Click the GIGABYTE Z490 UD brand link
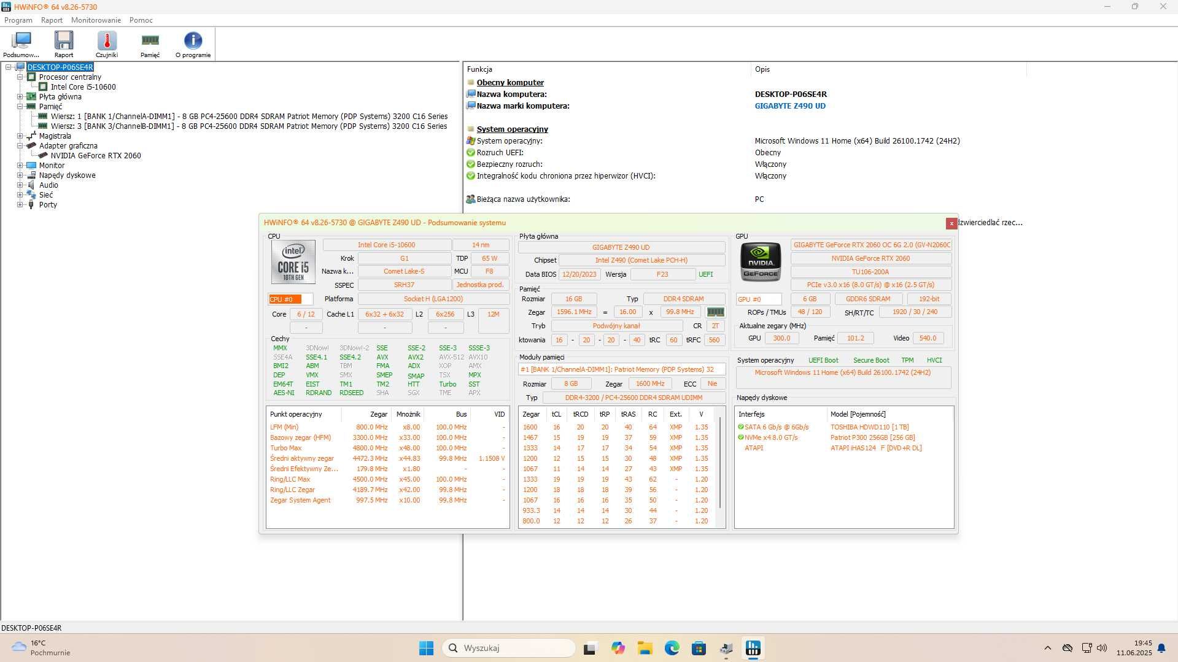Image resolution: width=1178 pixels, height=662 pixels. pos(790,106)
